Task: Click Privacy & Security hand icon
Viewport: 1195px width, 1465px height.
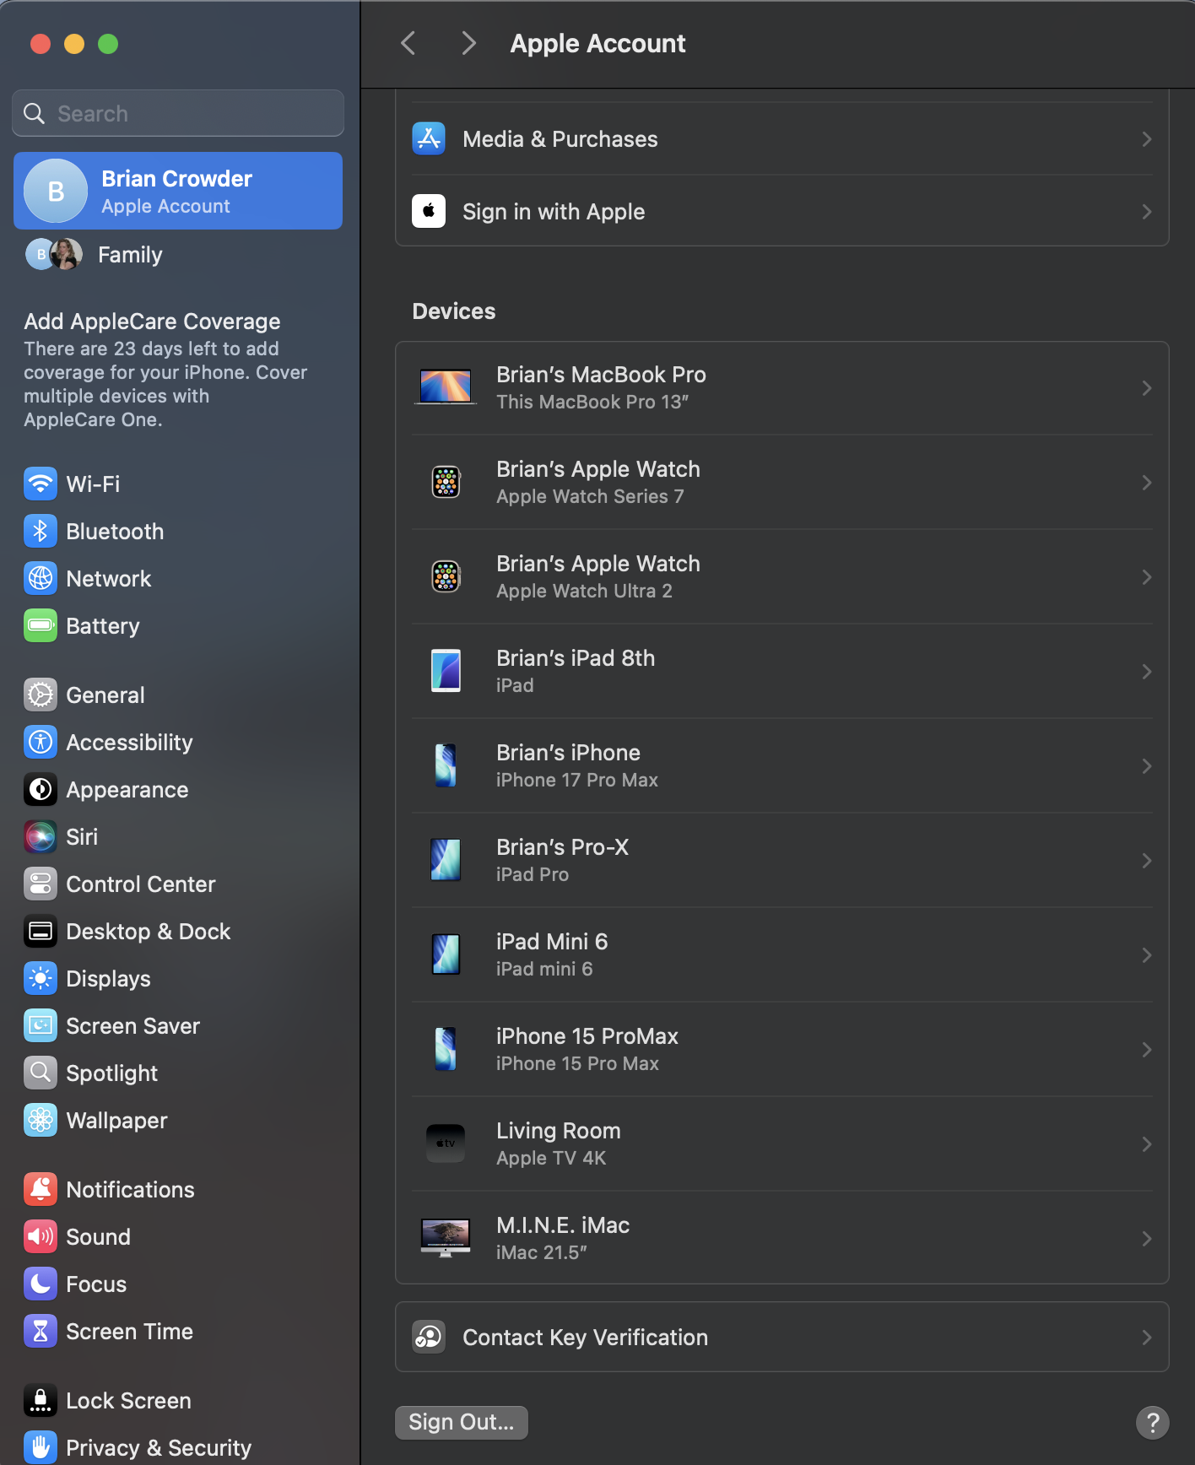Action: [x=41, y=1448]
